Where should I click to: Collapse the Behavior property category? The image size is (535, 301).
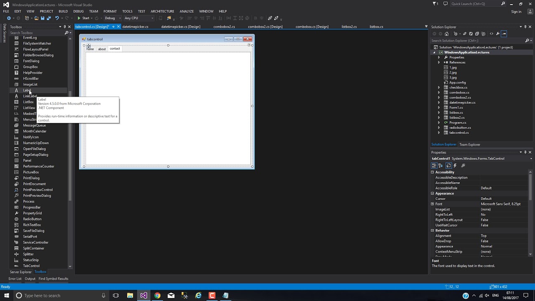[x=432, y=230]
